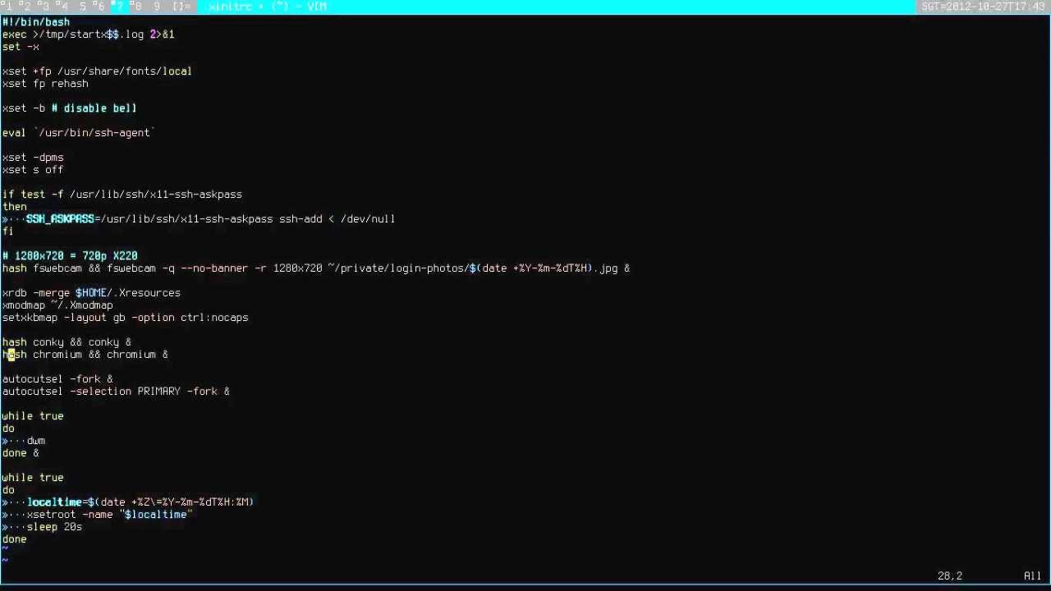Image resolution: width=1051 pixels, height=591 pixels.
Task: Click the 'xrdb -merge $HOME/.Xresources' line
Action: point(91,292)
